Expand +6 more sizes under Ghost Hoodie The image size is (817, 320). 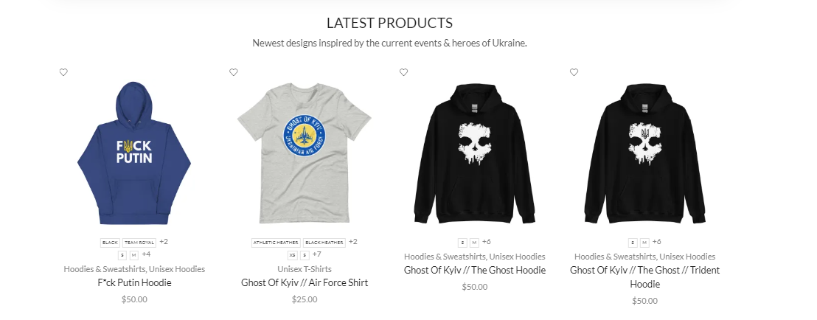pos(487,241)
